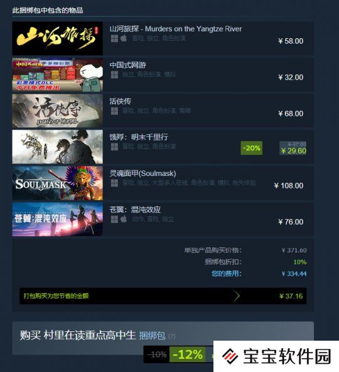Click the (?) help next to 捆绑包
This screenshot has height=372, width=339.
click(172, 336)
